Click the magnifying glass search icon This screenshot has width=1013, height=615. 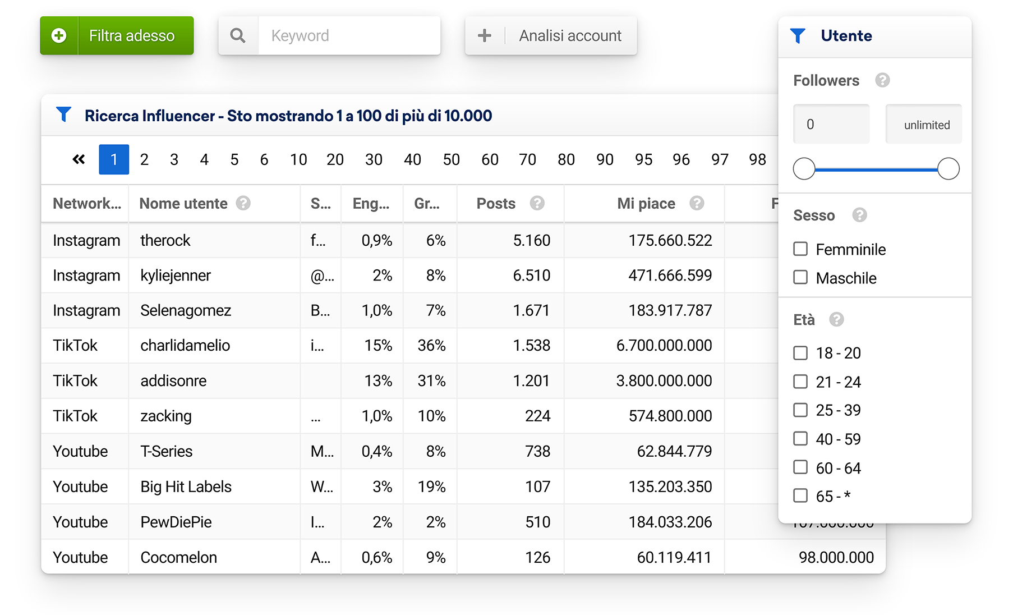point(238,36)
